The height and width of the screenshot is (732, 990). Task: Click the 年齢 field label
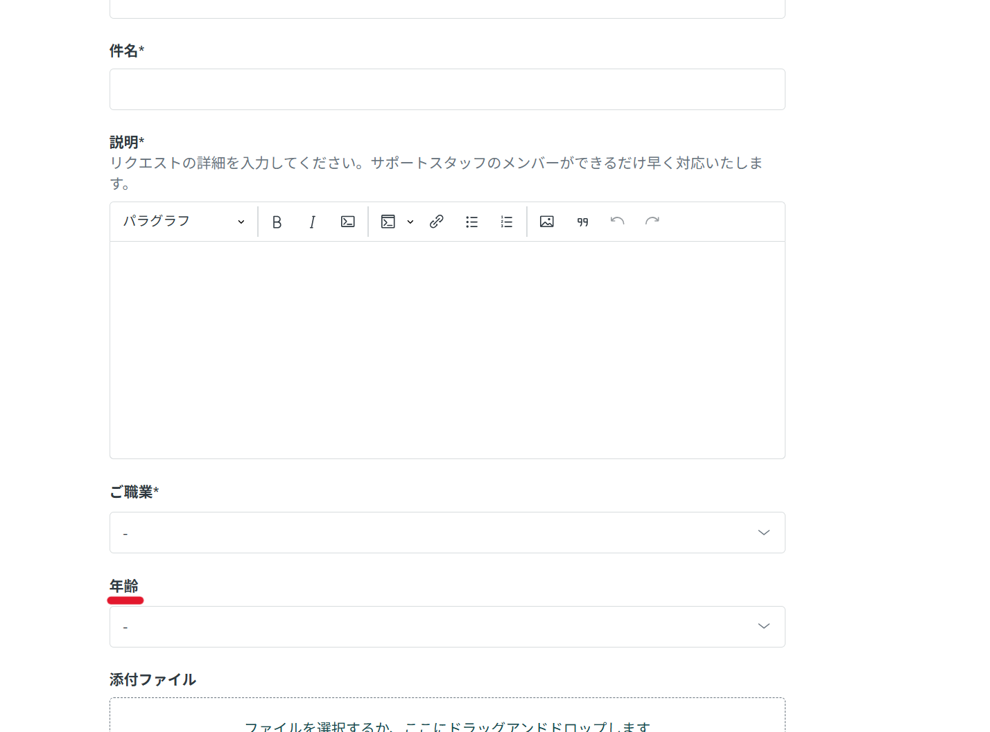tap(124, 586)
